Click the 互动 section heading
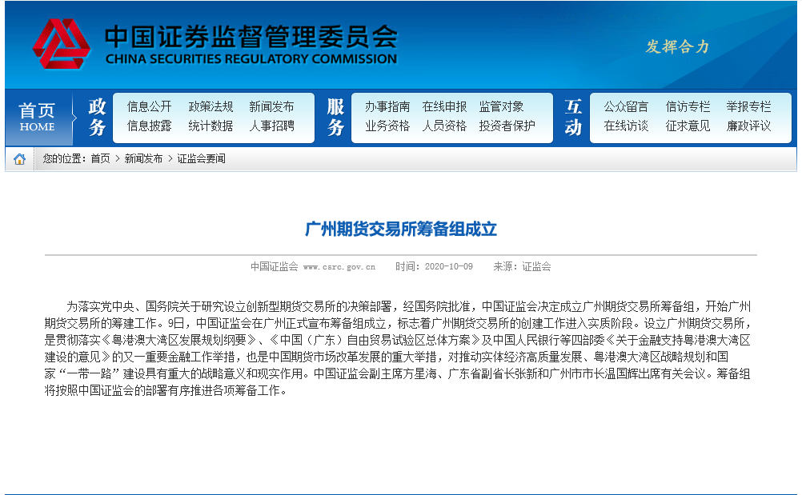This screenshot has height=495, width=802. pyautogui.click(x=573, y=118)
